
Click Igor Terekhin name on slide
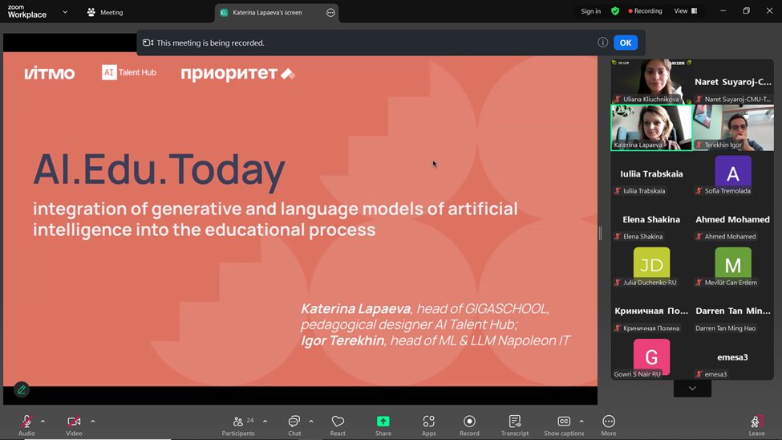pyautogui.click(x=342, y=340)
